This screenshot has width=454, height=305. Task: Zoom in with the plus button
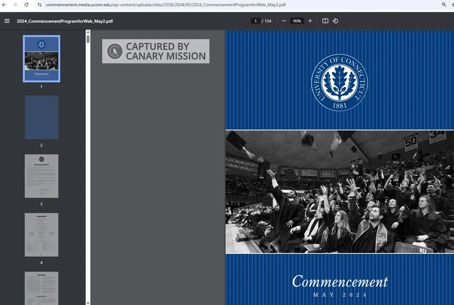coord(310,21)
